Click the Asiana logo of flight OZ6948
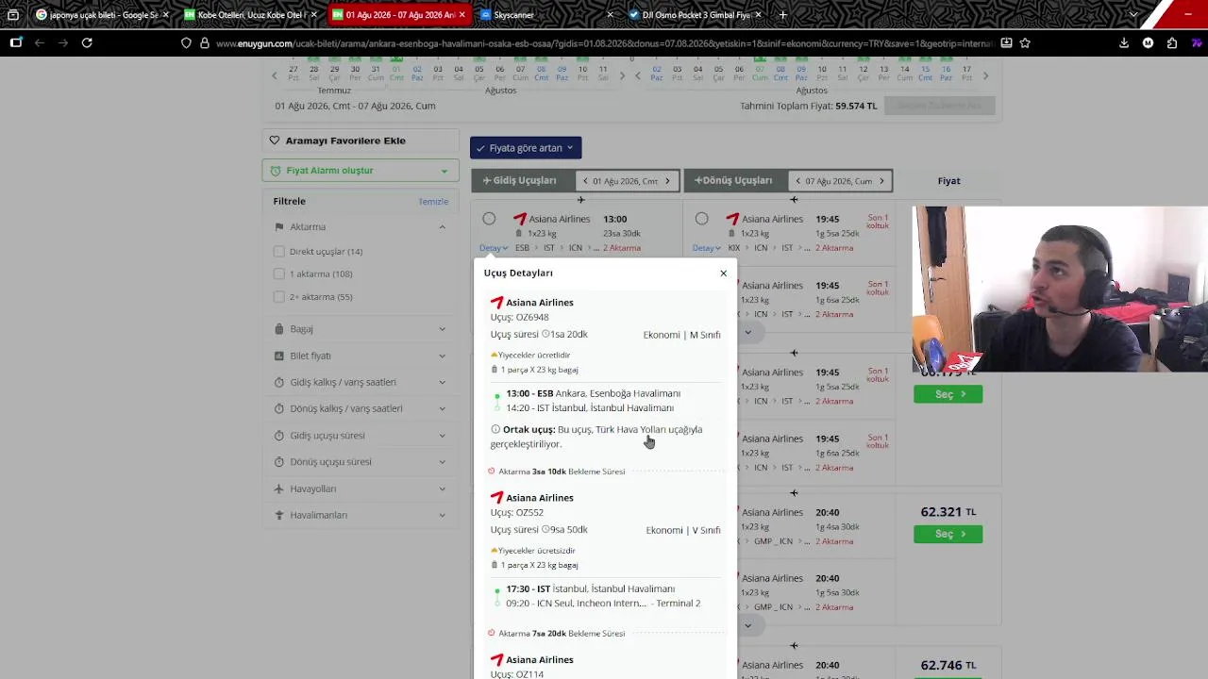This screenshot has height=679, width=1208. click(496, 303)
